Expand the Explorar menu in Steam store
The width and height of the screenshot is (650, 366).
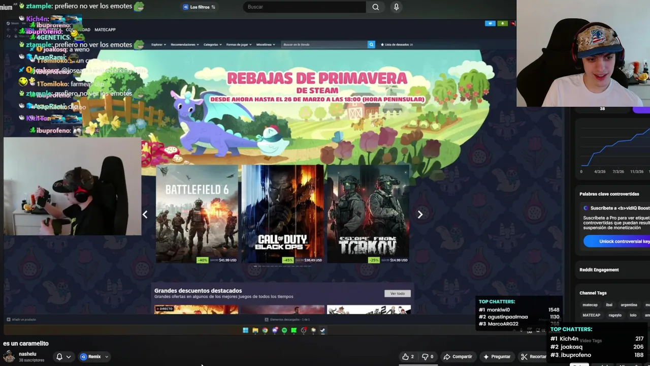158,45
